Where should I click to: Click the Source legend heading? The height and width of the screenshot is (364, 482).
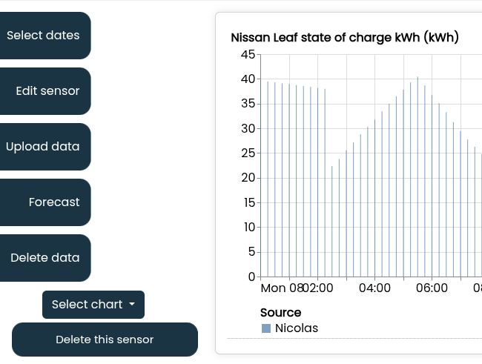280,313
